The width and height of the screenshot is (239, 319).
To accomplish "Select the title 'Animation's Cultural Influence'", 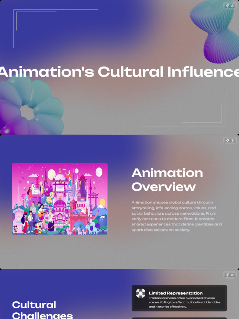I will 119,72.
